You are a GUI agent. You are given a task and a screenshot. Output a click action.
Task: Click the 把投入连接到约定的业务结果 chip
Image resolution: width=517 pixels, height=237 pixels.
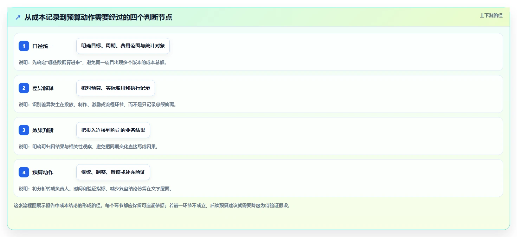tap(113, 130)
